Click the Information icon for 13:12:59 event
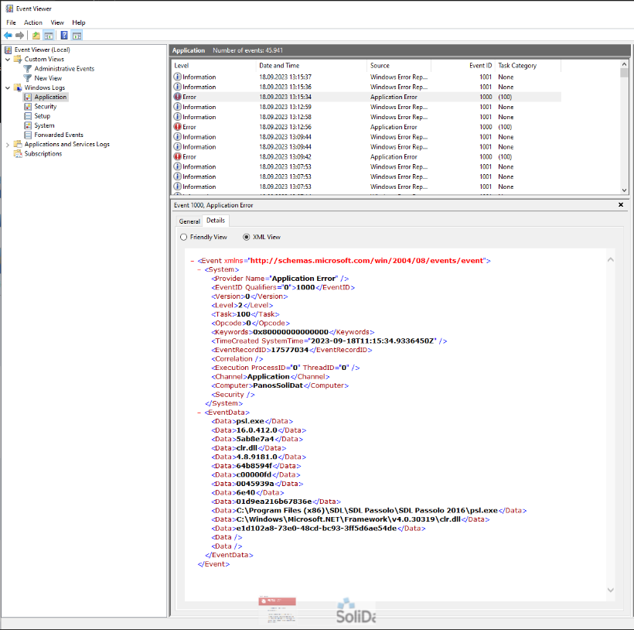 click(178, 107)
